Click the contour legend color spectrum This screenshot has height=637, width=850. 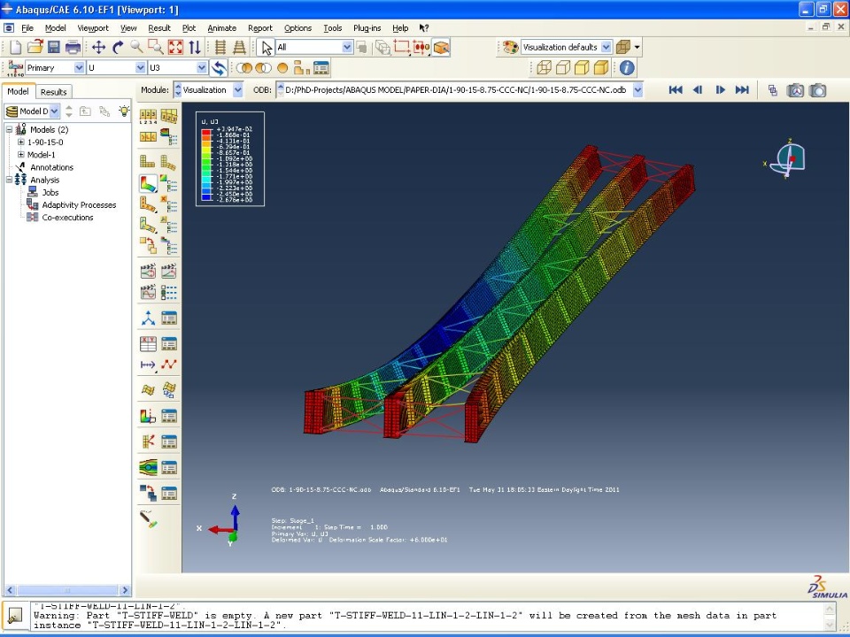click(206, 165)
